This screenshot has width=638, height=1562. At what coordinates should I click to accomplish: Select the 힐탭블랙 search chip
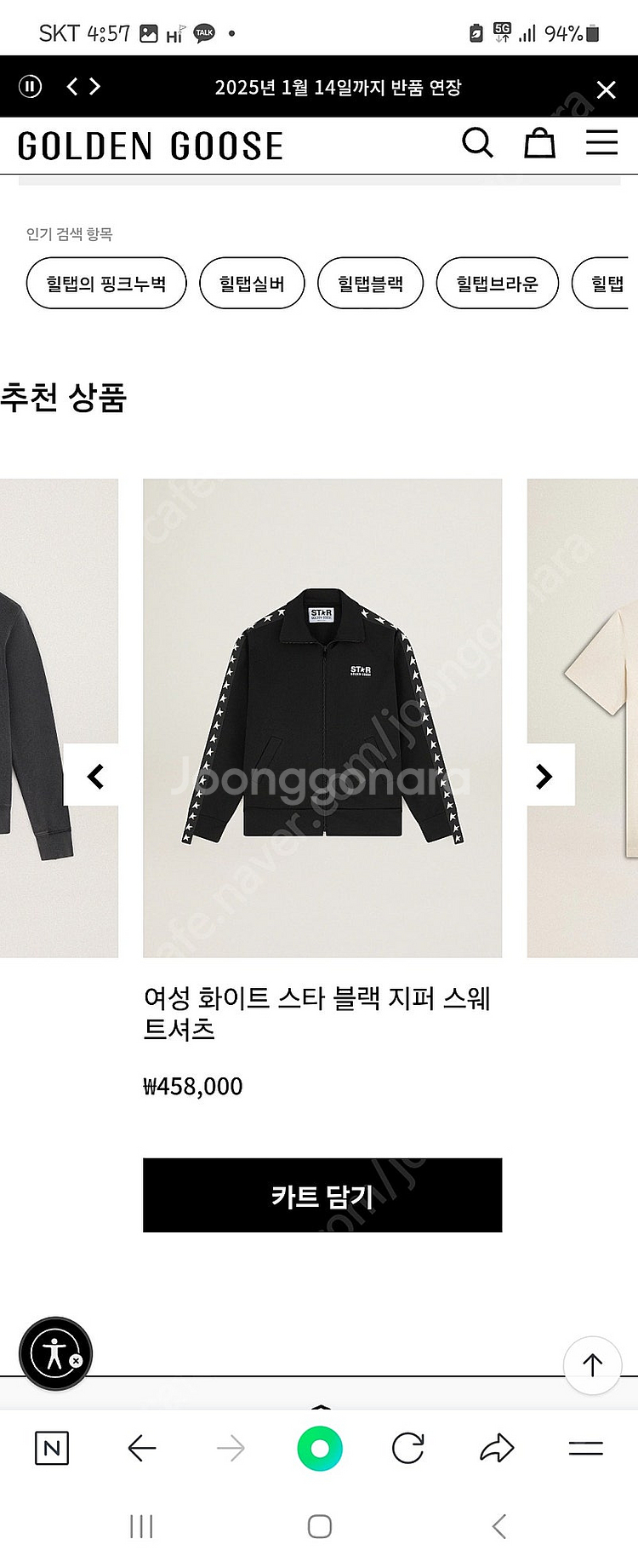tap(370, 283)
